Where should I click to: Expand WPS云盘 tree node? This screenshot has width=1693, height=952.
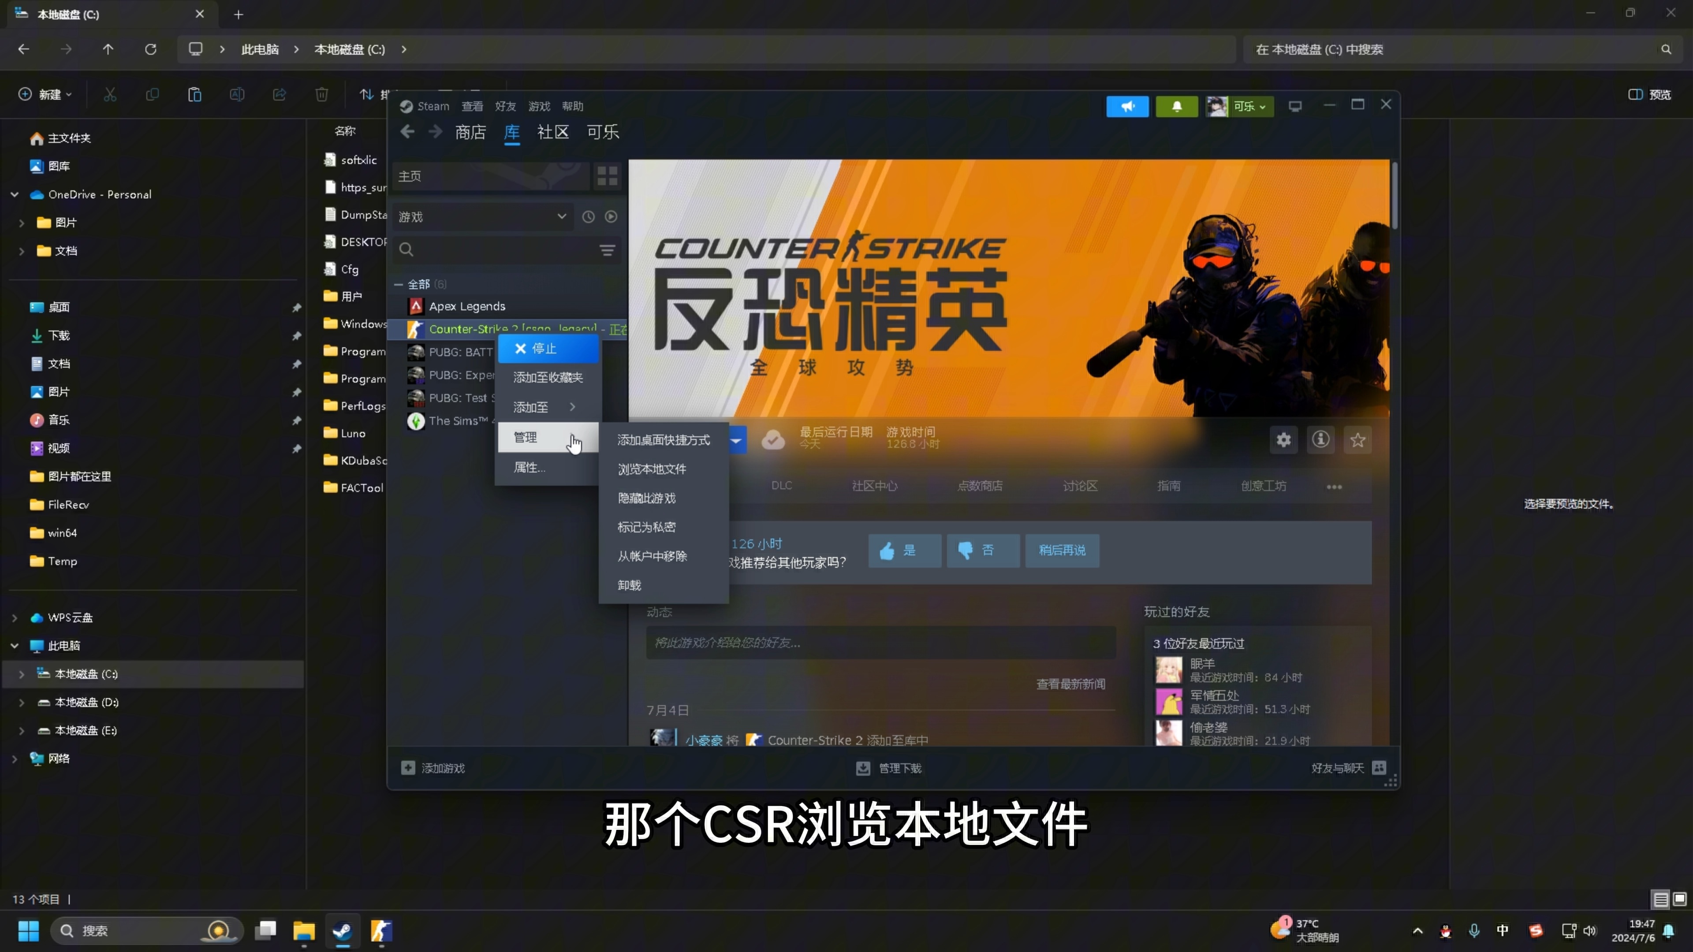tap(15, 617)
